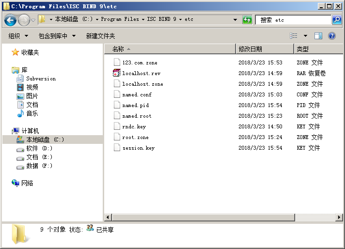The width and height of the screenshot is (345, 249).
Task: Select the root.zone file icon
Action: coord(117,137)
